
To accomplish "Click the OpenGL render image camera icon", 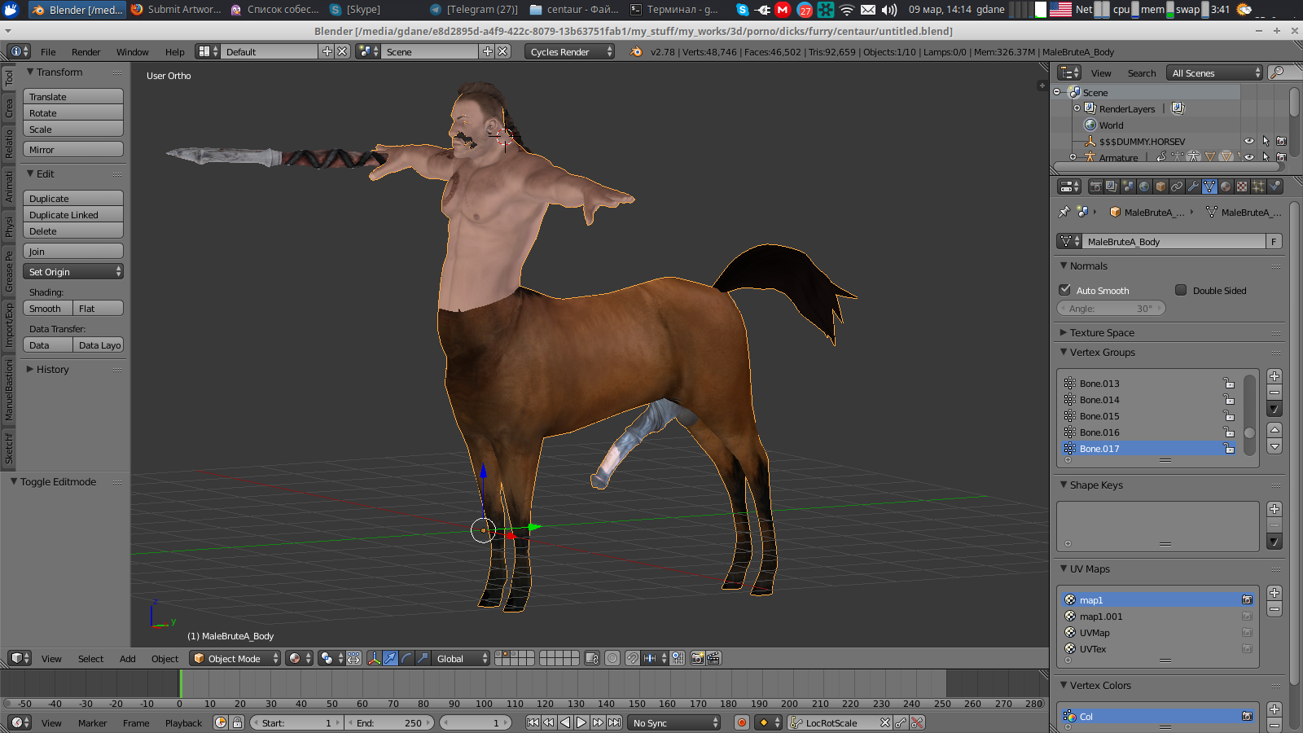I will [x=697, y=658].
